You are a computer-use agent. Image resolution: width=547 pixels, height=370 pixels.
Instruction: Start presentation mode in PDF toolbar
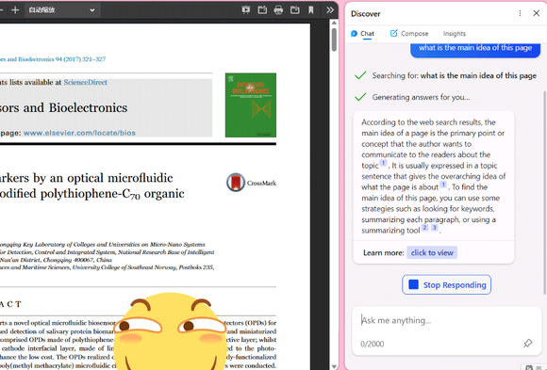[x=246, y=10]
